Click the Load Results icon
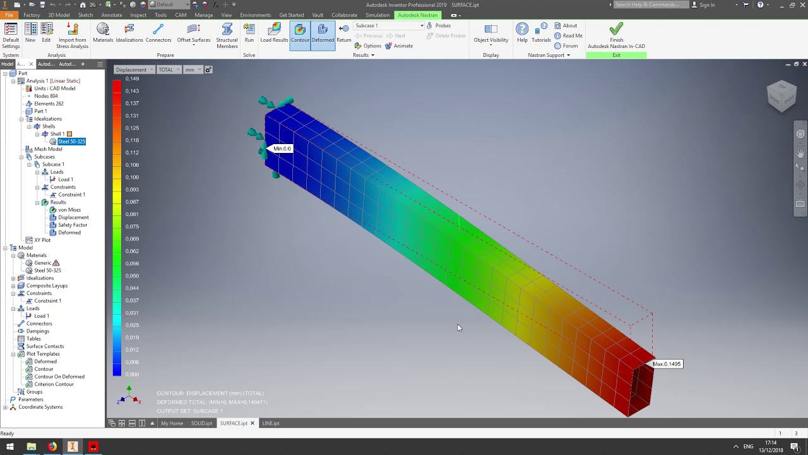This screenshot has width=808, height=455. point(274,33)
